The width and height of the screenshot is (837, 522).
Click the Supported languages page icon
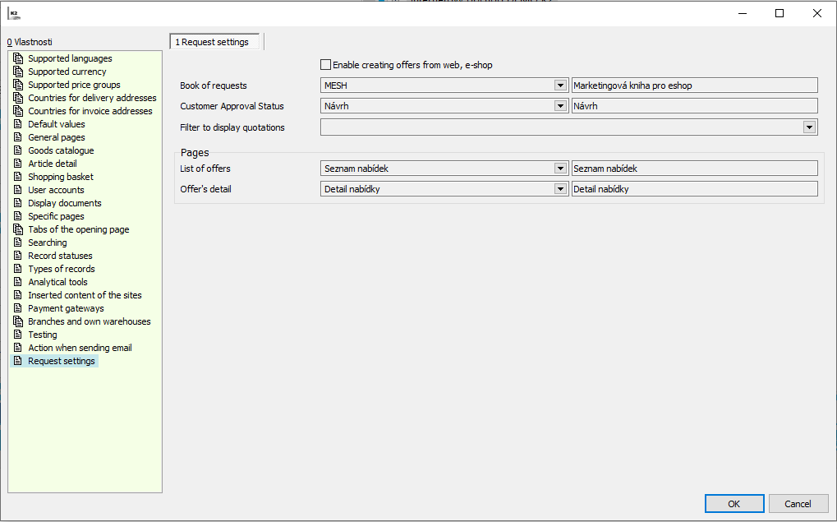18,58
